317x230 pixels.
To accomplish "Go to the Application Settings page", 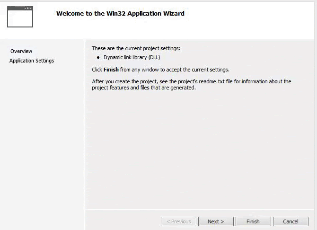I will 32,61.
